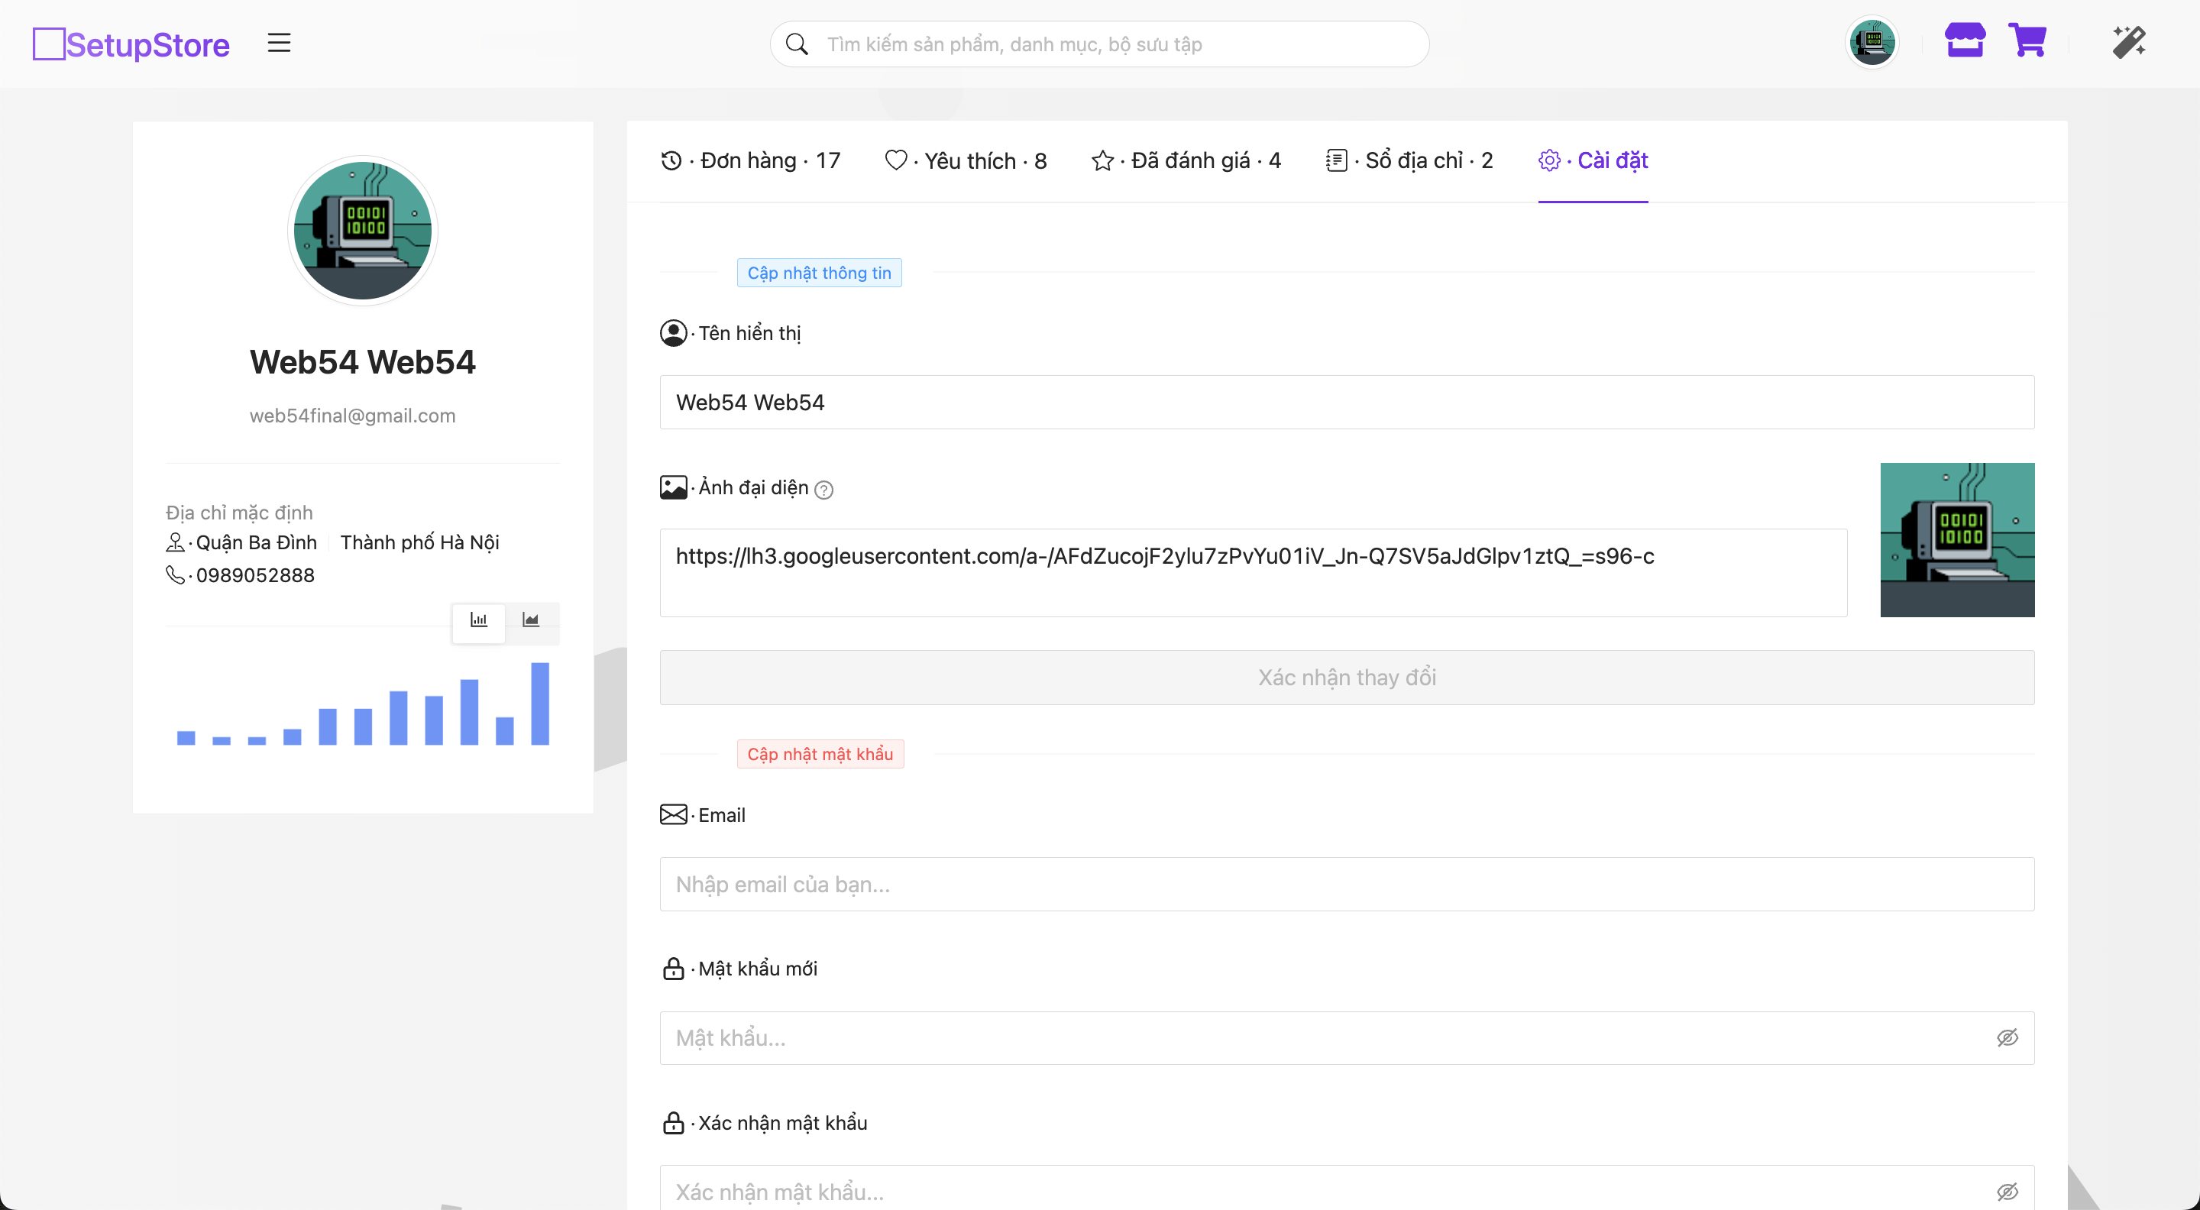Switch to the Yêu thích tab
Screen dimensions: 2200x1210
[966, 160]
